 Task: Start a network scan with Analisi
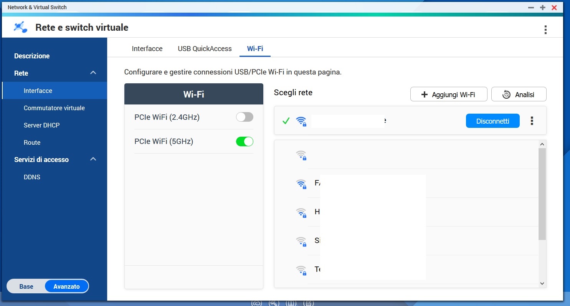519,94
